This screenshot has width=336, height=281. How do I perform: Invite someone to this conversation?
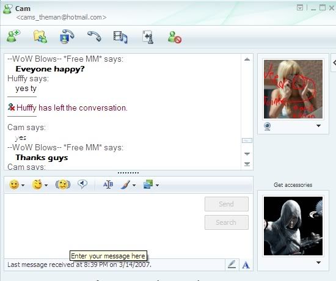13,36
